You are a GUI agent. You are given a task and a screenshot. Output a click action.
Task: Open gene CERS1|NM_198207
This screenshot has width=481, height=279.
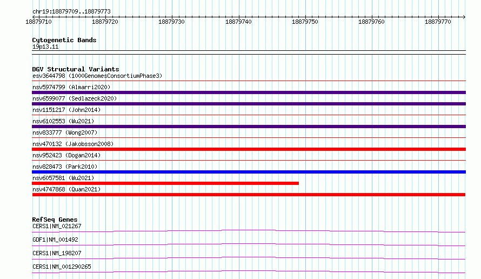tap(57, 253)
